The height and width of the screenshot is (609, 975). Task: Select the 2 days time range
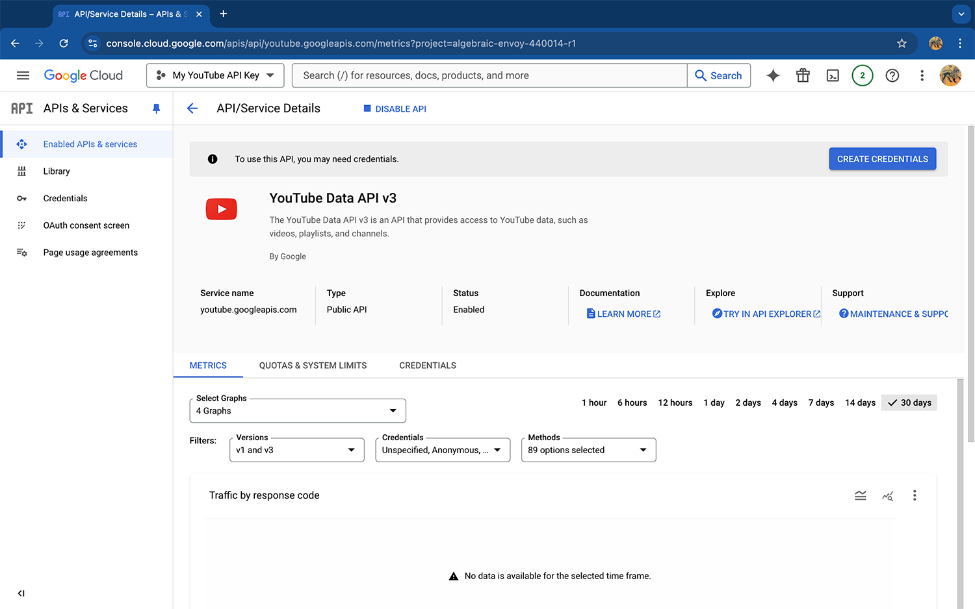pos(748,403)
